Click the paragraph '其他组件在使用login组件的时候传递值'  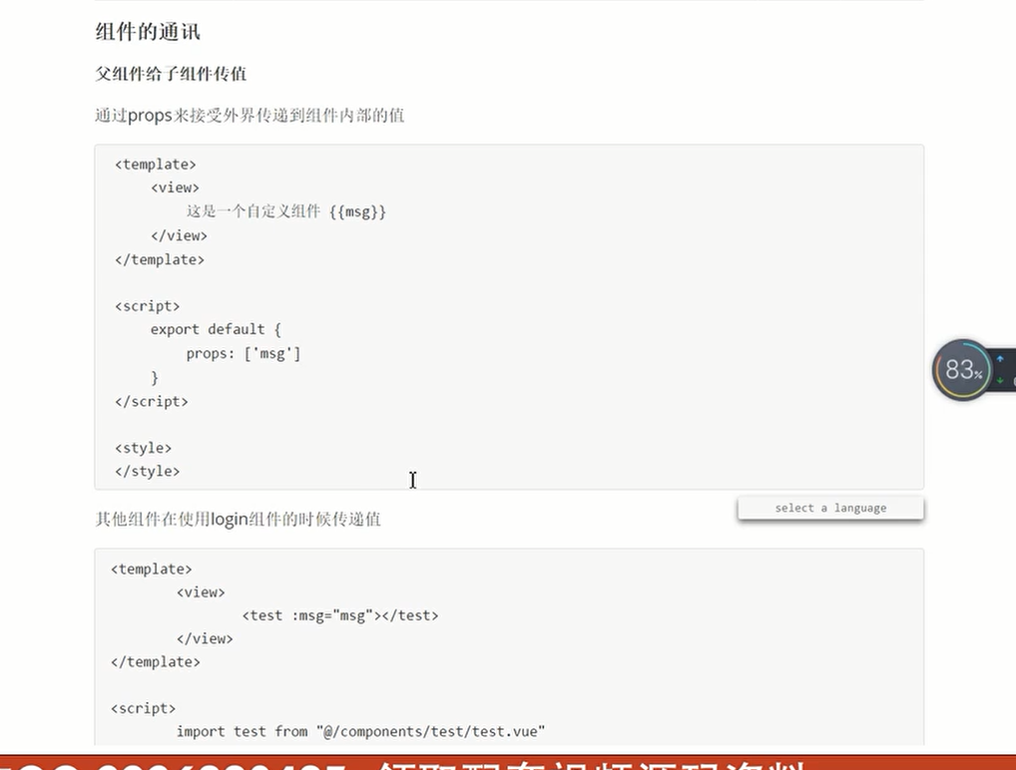point(238,520)
